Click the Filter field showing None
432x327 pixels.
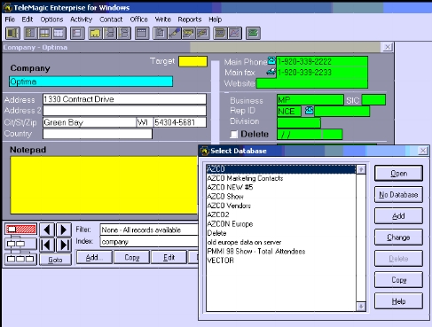coord(149,230)
